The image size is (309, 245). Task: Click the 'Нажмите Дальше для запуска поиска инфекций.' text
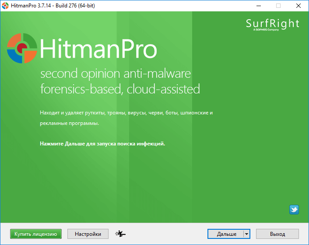[102, 144]
